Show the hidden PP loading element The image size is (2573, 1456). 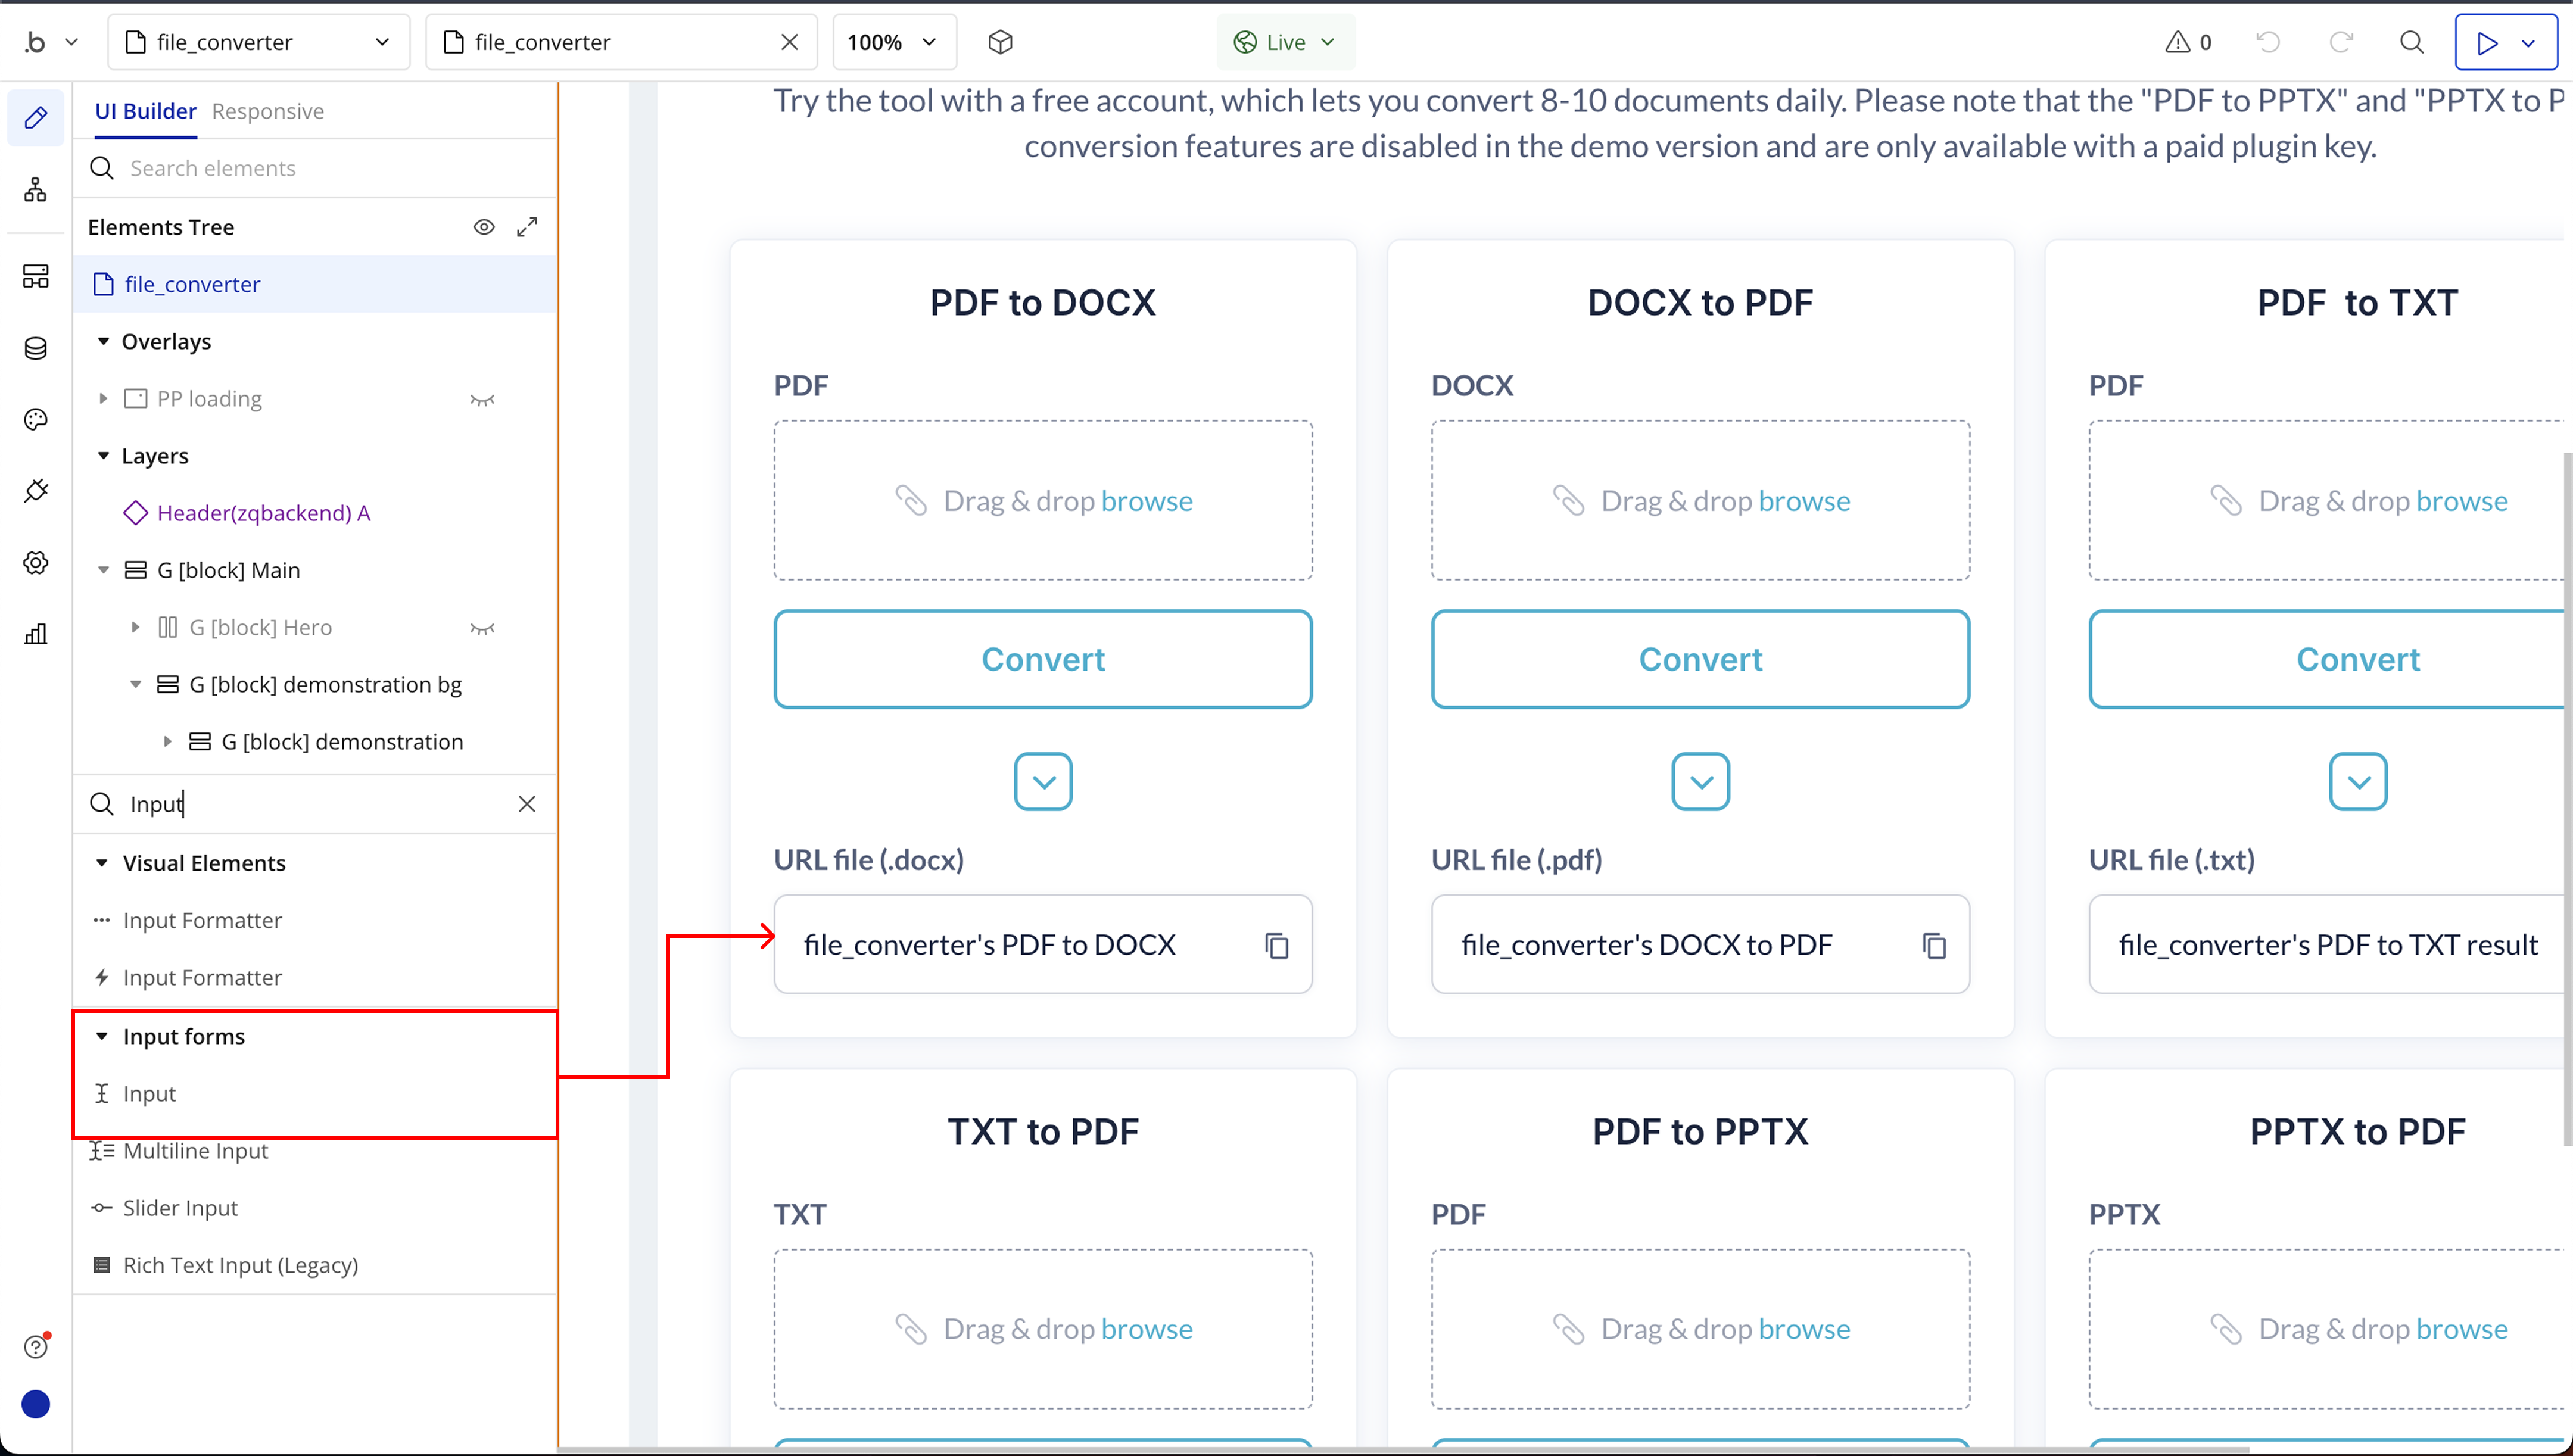point(482,399)
